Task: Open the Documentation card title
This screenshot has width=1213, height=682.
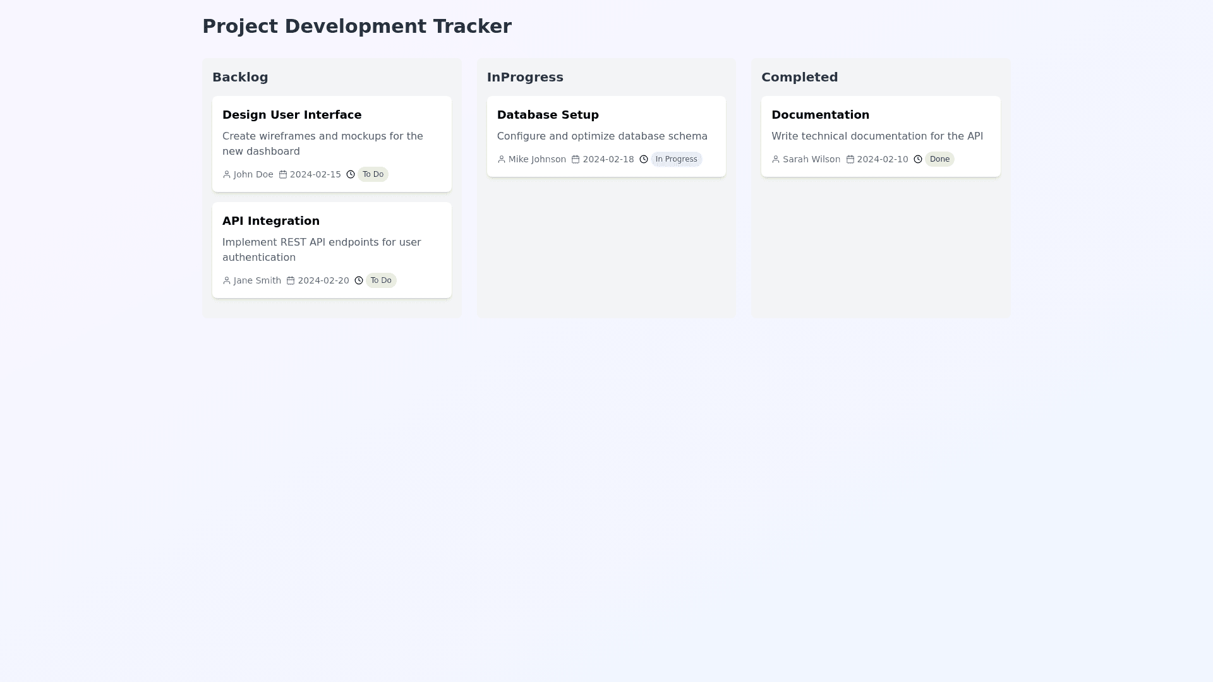Action: click(x=820, y=115)
